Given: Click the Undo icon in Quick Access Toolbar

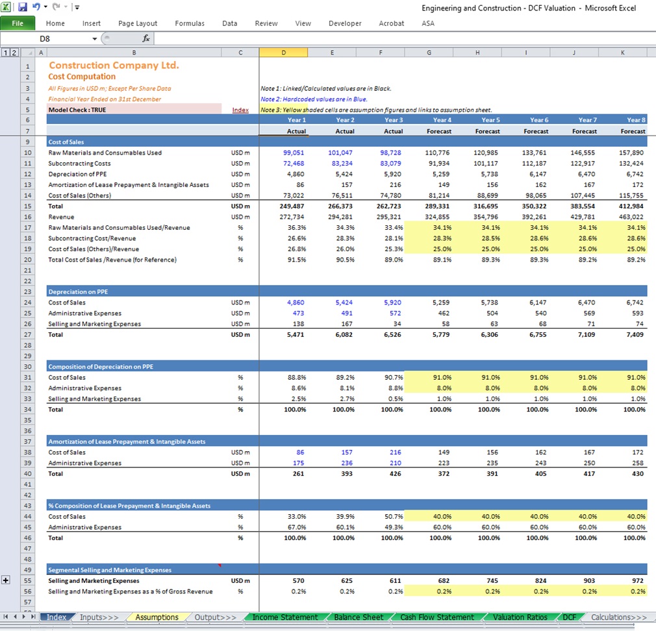Looking at the screenshot, I should (x=36, y=7).
